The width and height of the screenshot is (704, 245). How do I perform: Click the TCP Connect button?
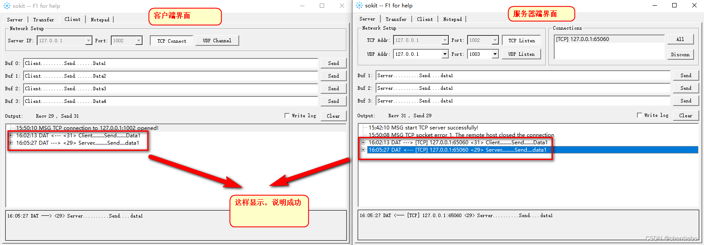tap(172, 41)
